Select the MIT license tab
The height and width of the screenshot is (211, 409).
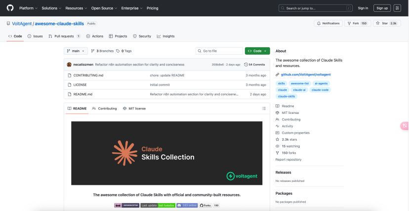134,108
